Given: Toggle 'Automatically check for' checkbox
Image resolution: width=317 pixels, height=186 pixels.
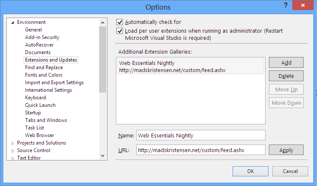Looking at the screenshot, I should point(120,22).
